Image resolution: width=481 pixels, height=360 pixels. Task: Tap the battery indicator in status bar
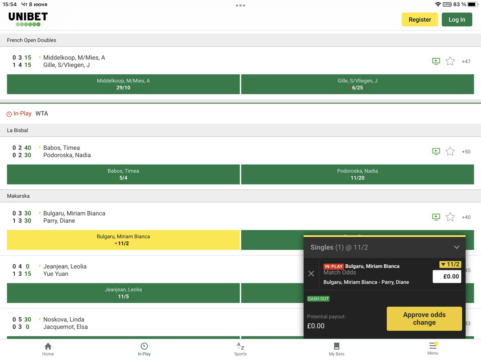[x=473, y=4]
